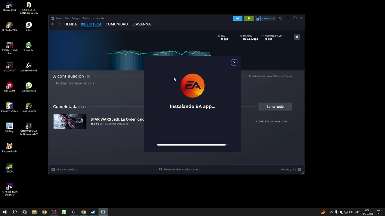The height and width of the screenshot is (216, 385).
Task: Click the Steam forward arrow
Action: pyautogui.click(x=59, y=24)
